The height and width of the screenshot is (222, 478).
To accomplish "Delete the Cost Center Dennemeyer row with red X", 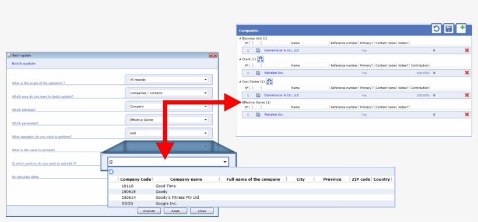I will point(467,95).
